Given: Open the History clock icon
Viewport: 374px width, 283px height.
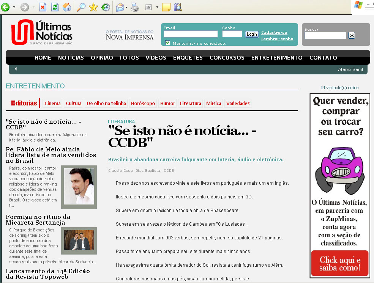Looking at the screenshot, I should tap(105, 7).
